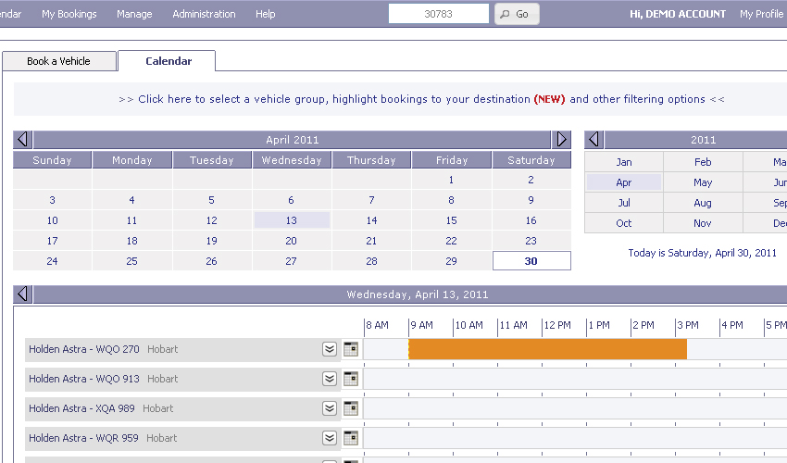The width and height of the screenshot is (787, 463).
Task: Expand the Holden Astra WQR 959 row
Action: 329,438
